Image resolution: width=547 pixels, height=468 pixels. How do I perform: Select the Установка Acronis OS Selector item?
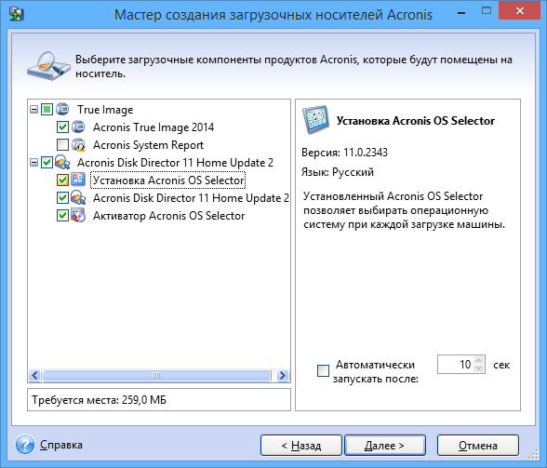(168, 181)
